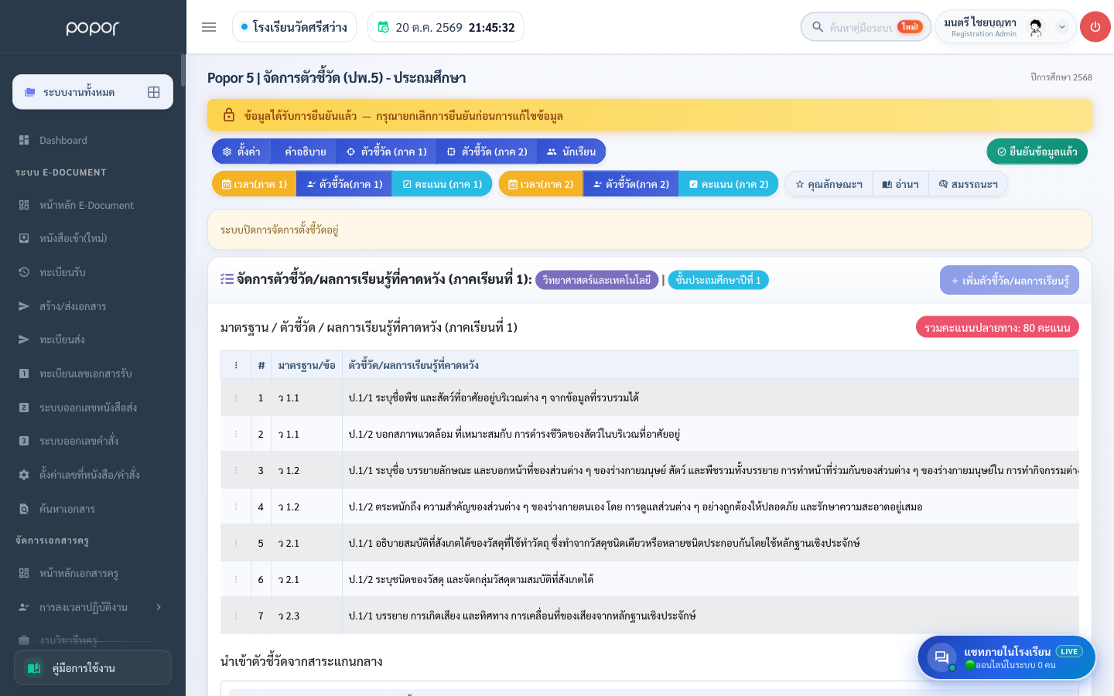Screen dimensions: 1114x696
Task: Switch to ตัวชี้วัด (ภาค 1) tab
Action: click(x=386, y=152)
